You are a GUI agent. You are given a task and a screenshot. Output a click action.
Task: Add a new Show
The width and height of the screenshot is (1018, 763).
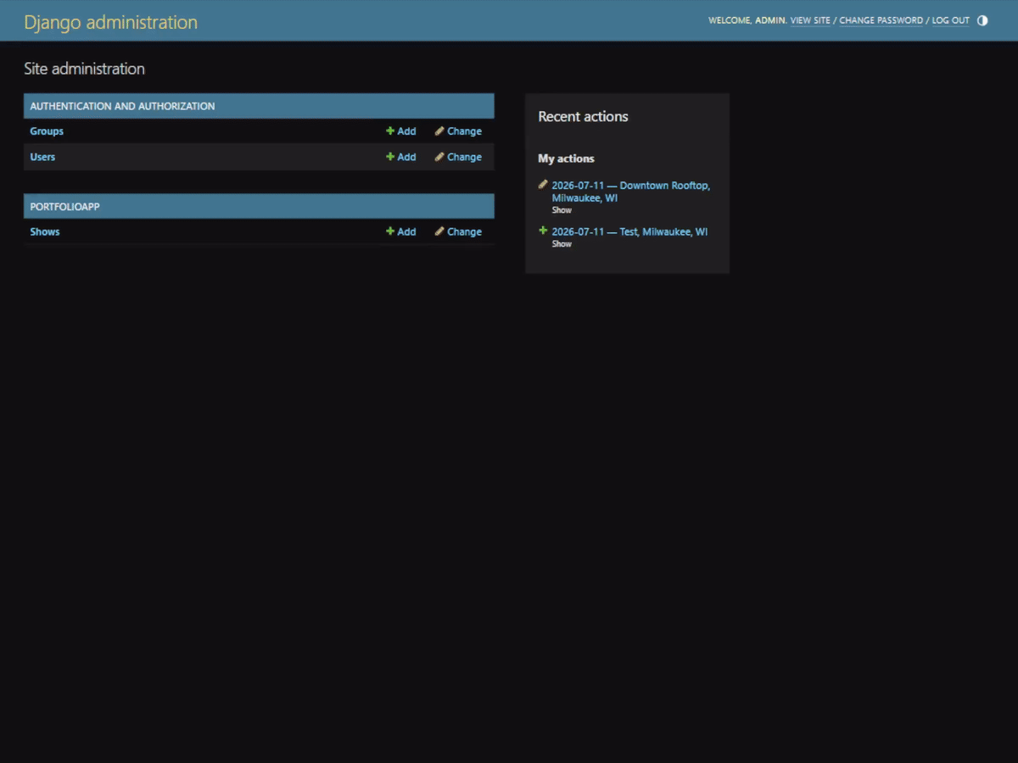401,231
